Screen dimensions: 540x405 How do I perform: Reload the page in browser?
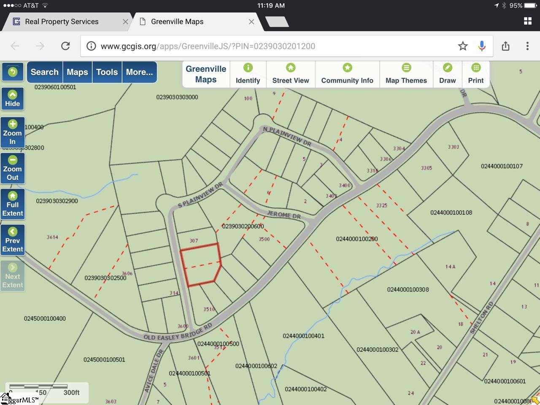tap(65, 46)
